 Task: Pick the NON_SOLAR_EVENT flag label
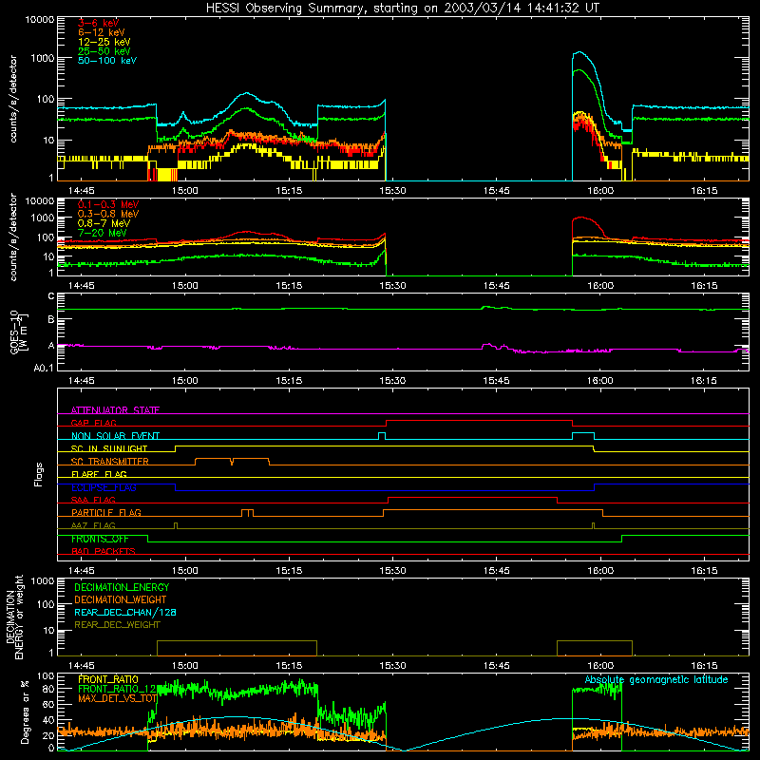(x=115, y=436)
